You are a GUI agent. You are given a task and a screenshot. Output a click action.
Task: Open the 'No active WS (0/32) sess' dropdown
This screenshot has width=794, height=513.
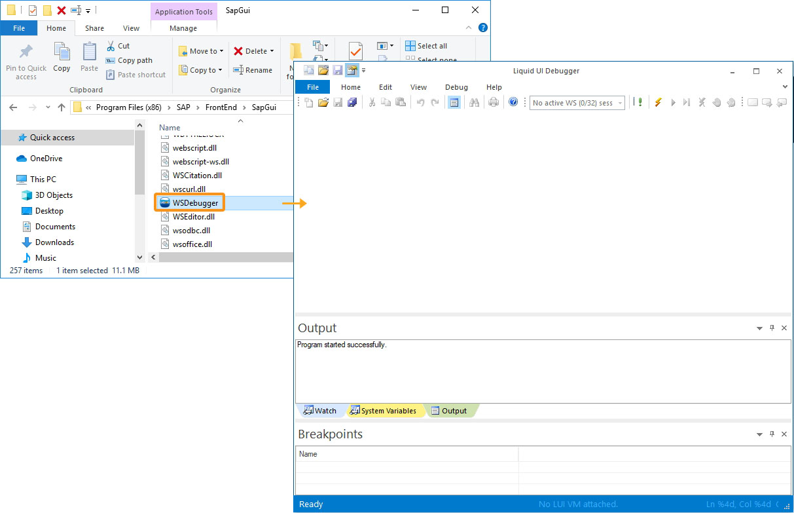tap(577, 103)
